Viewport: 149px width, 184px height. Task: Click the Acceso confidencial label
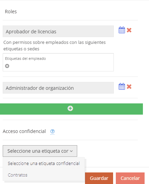point(24,131)
